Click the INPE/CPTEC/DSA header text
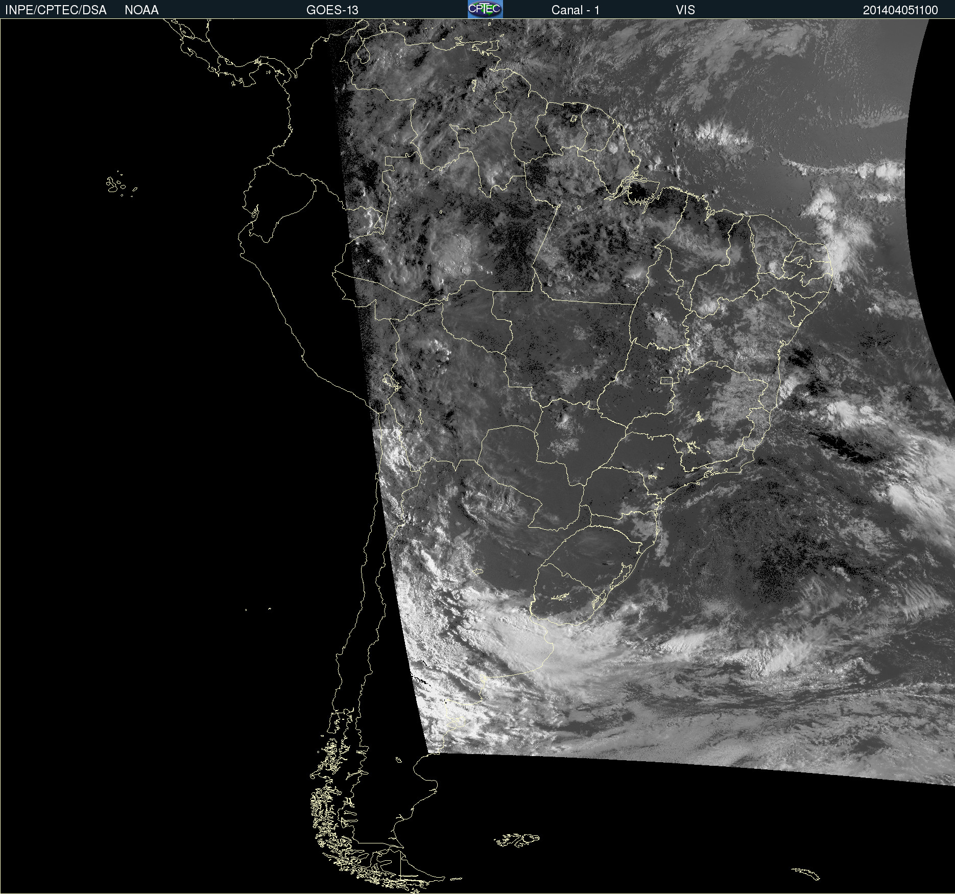This screenshot has height=894, width=955. (56, 10)
